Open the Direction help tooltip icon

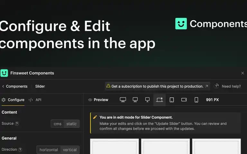(x=20, y=150)
